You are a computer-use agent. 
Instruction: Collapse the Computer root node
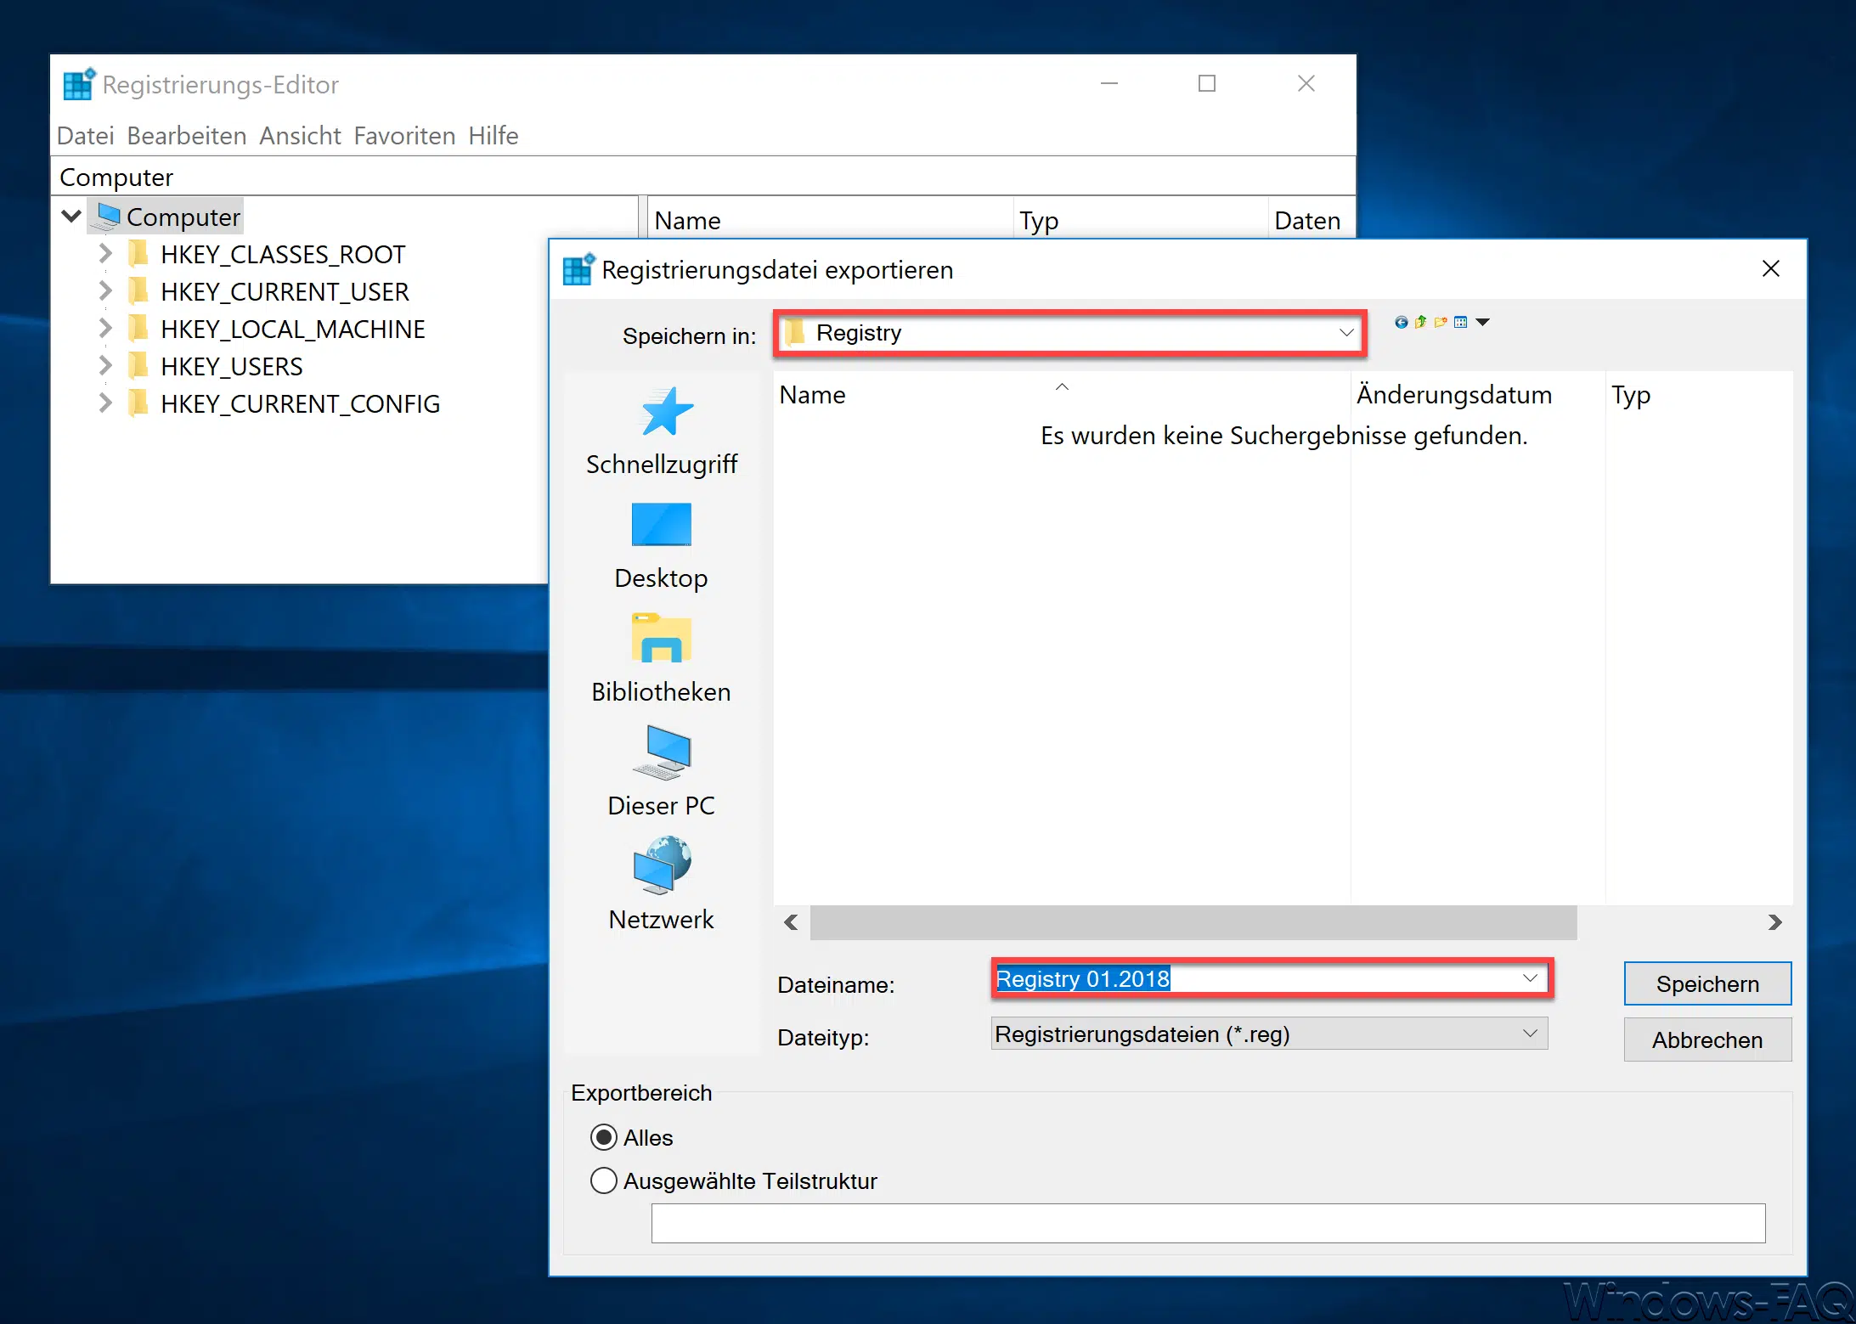[x=72, y=217]
